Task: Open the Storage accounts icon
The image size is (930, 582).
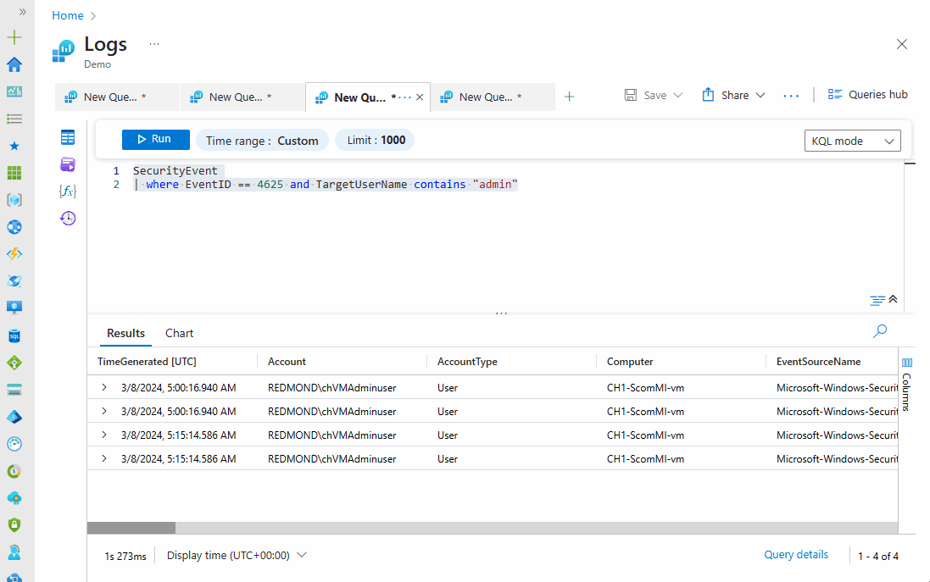Action: 14,390
